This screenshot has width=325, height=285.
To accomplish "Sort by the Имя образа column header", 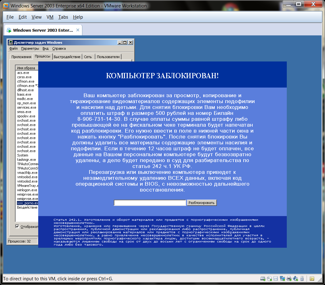I will 27,68.
